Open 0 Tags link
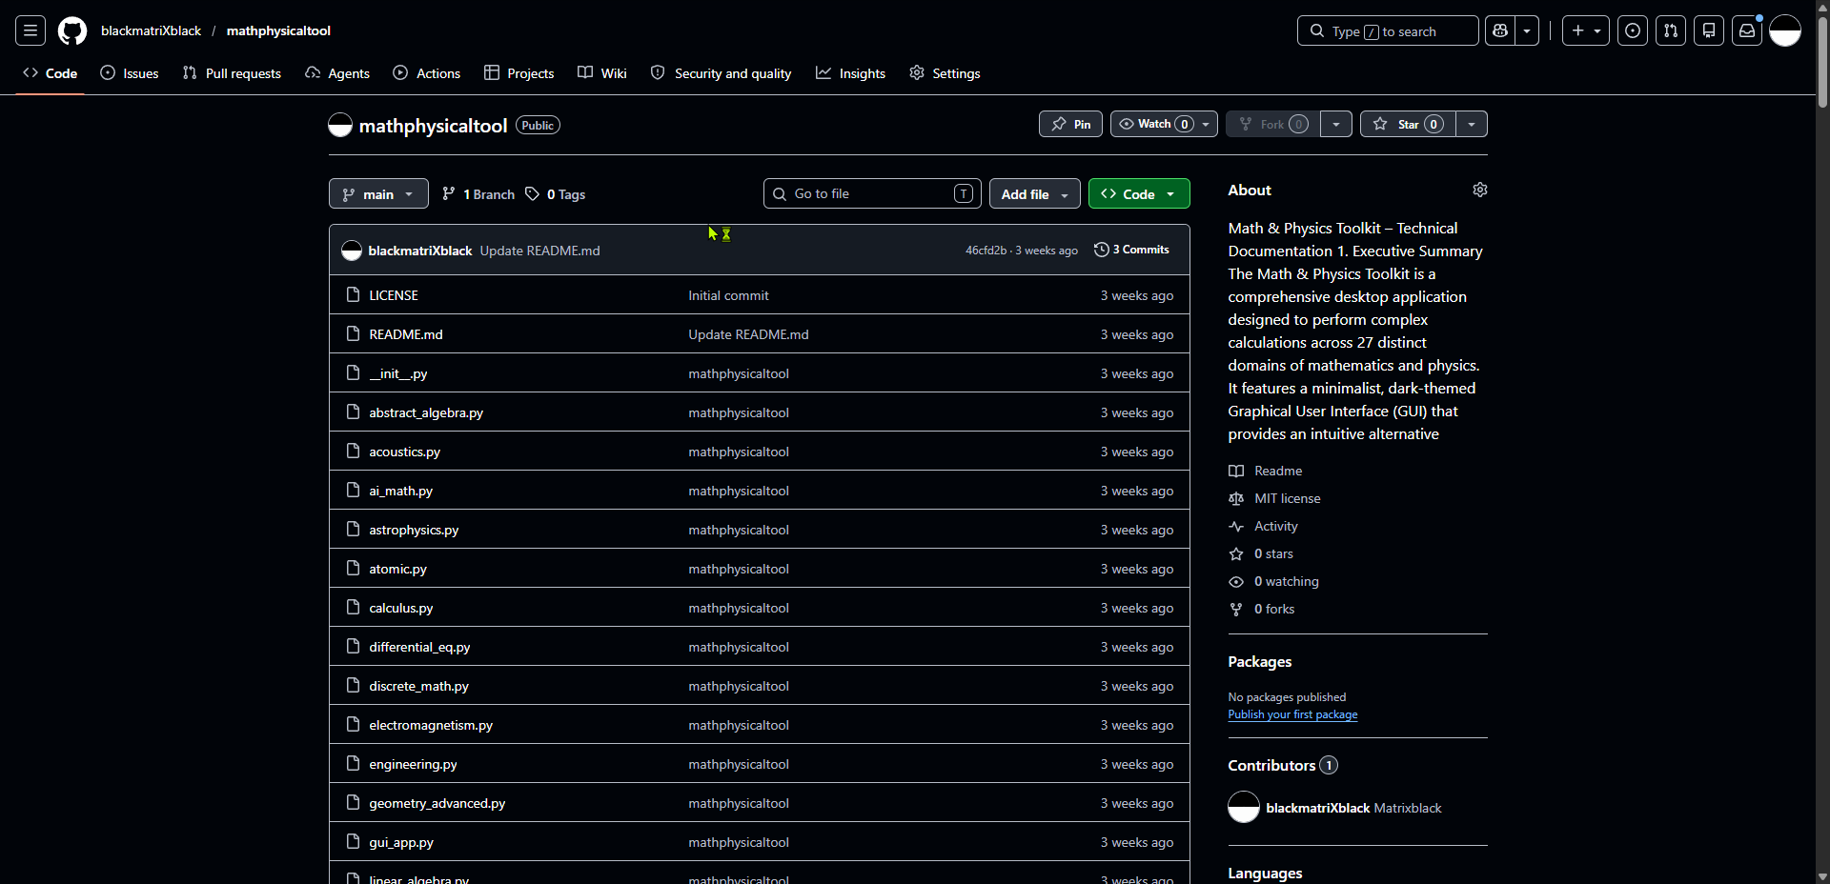The image size is (1830, 884). click(x=556, y=194)
